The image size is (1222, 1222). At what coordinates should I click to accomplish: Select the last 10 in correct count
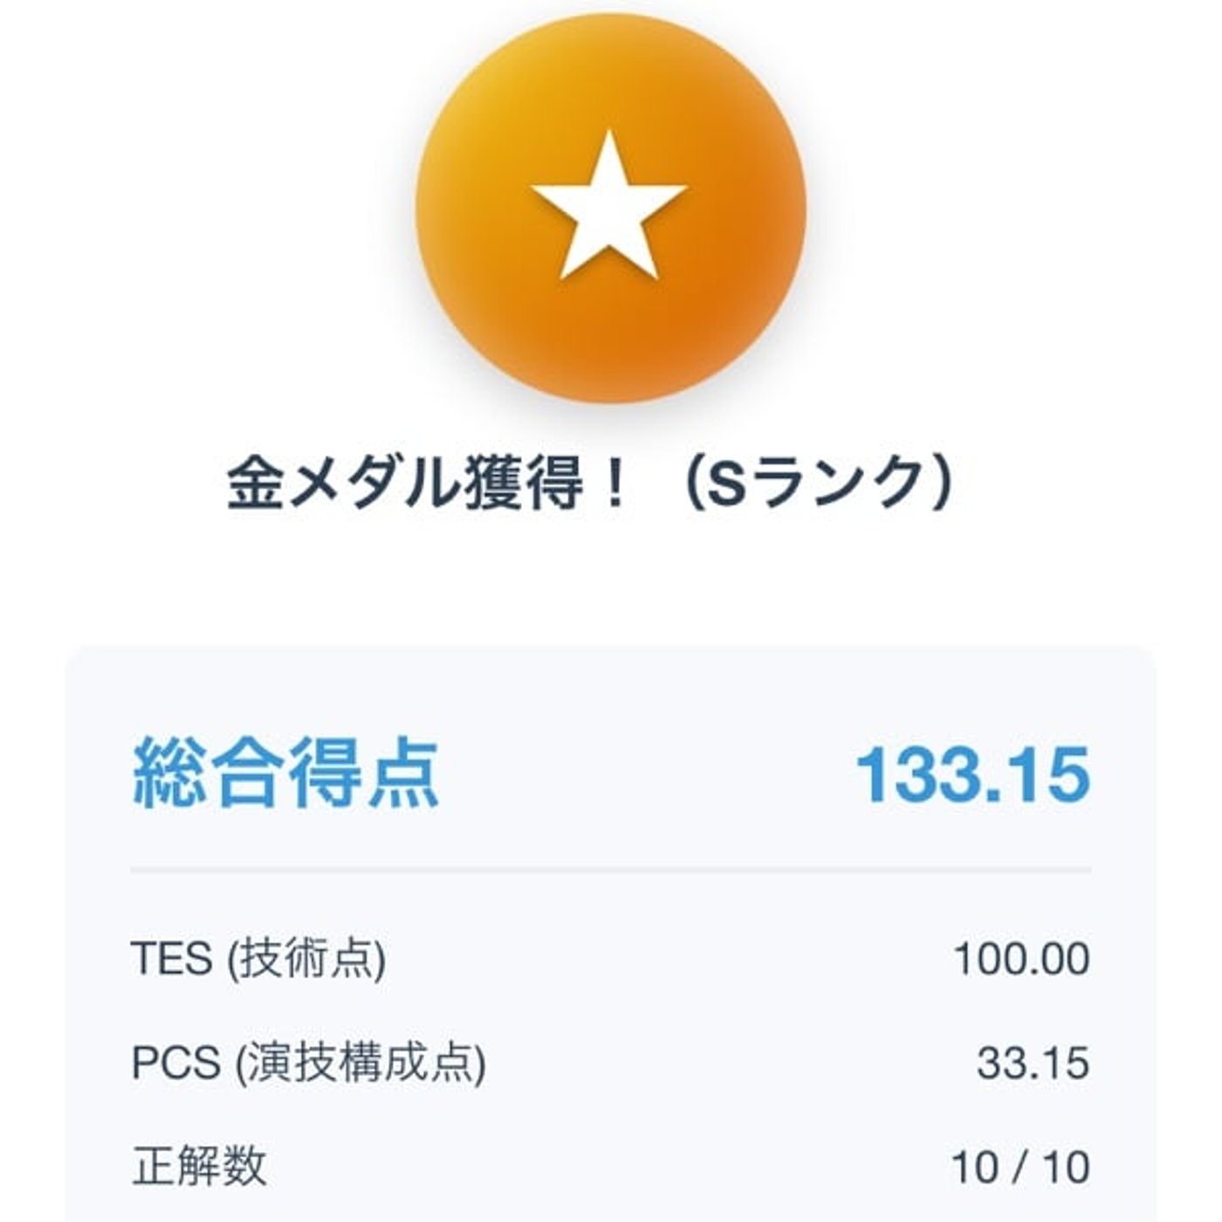[1066, 1167]
